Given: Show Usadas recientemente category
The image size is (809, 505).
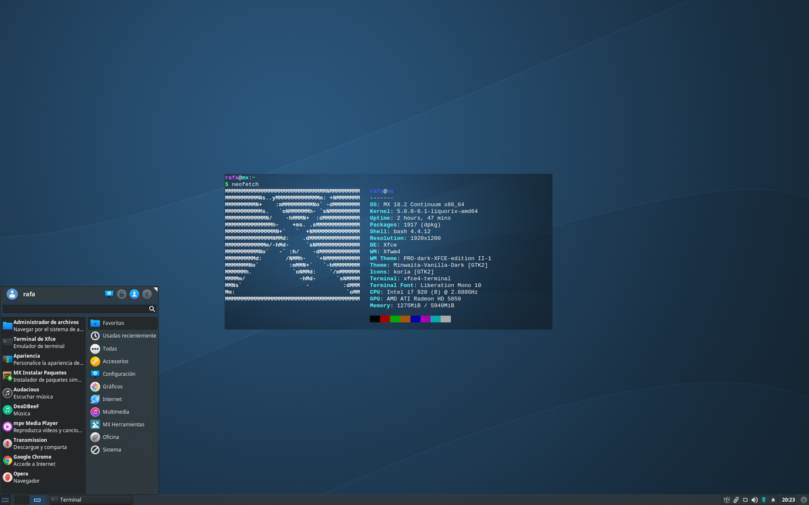Looking at the screenshot, I should coord(123,336).
